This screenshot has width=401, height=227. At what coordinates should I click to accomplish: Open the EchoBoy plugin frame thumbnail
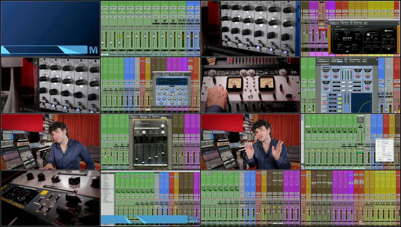351,29
